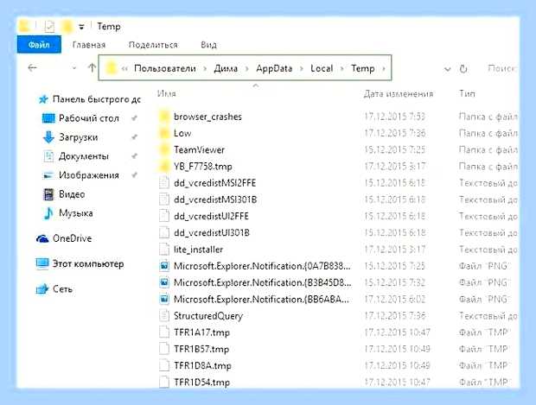Select Этот компьютер in sidebar
The height and width of the screenshot is (405, 536).
(88, 263)
